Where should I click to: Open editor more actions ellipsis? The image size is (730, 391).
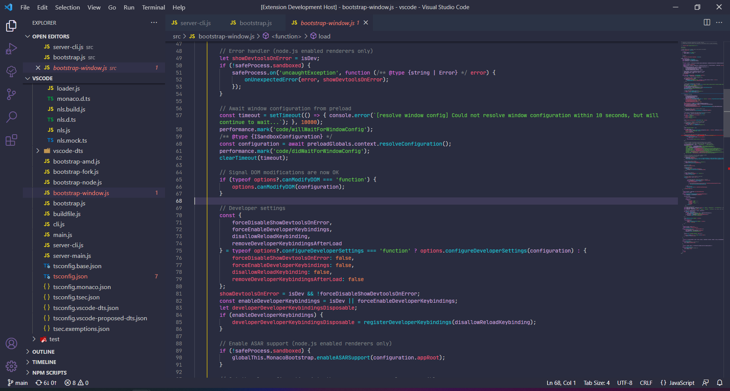[719, 22]
